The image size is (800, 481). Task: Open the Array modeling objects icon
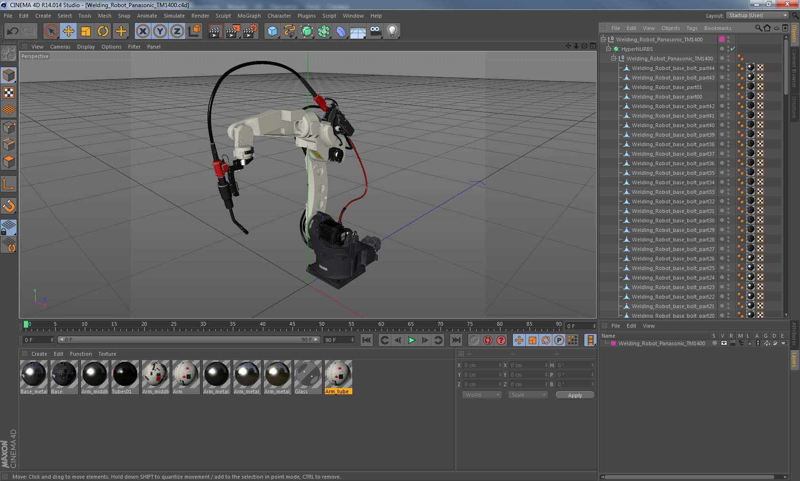(x=324, y=31)
